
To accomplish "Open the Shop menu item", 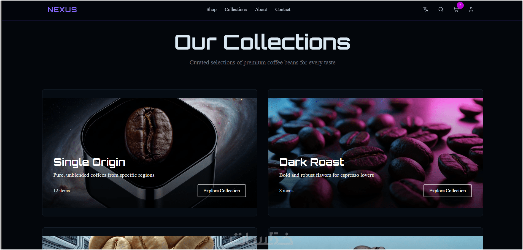I will coord(211,9).
